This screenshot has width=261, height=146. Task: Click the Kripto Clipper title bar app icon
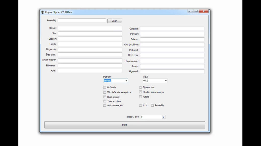pos(43,12)
